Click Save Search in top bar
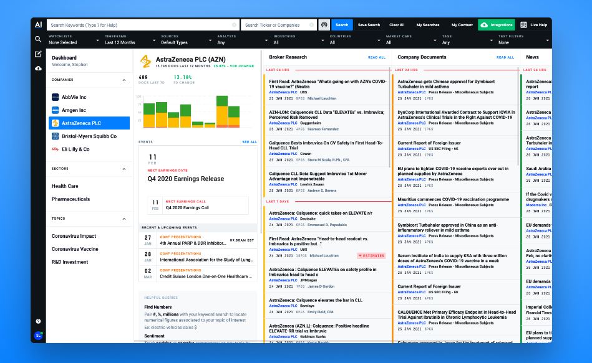This screenshot has height=363, width=592. 369,25
